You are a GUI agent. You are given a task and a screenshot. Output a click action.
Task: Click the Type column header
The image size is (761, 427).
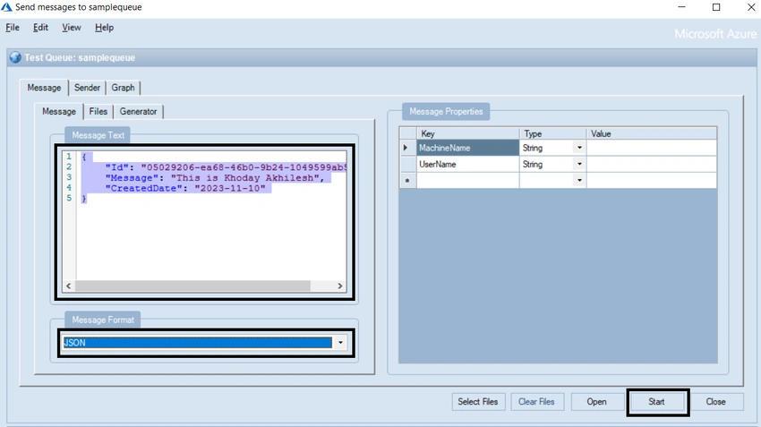click(552, 133)
